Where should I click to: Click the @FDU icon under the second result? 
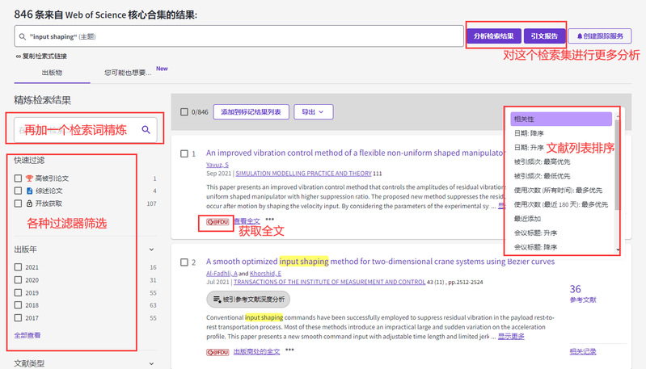click(216, 351)
